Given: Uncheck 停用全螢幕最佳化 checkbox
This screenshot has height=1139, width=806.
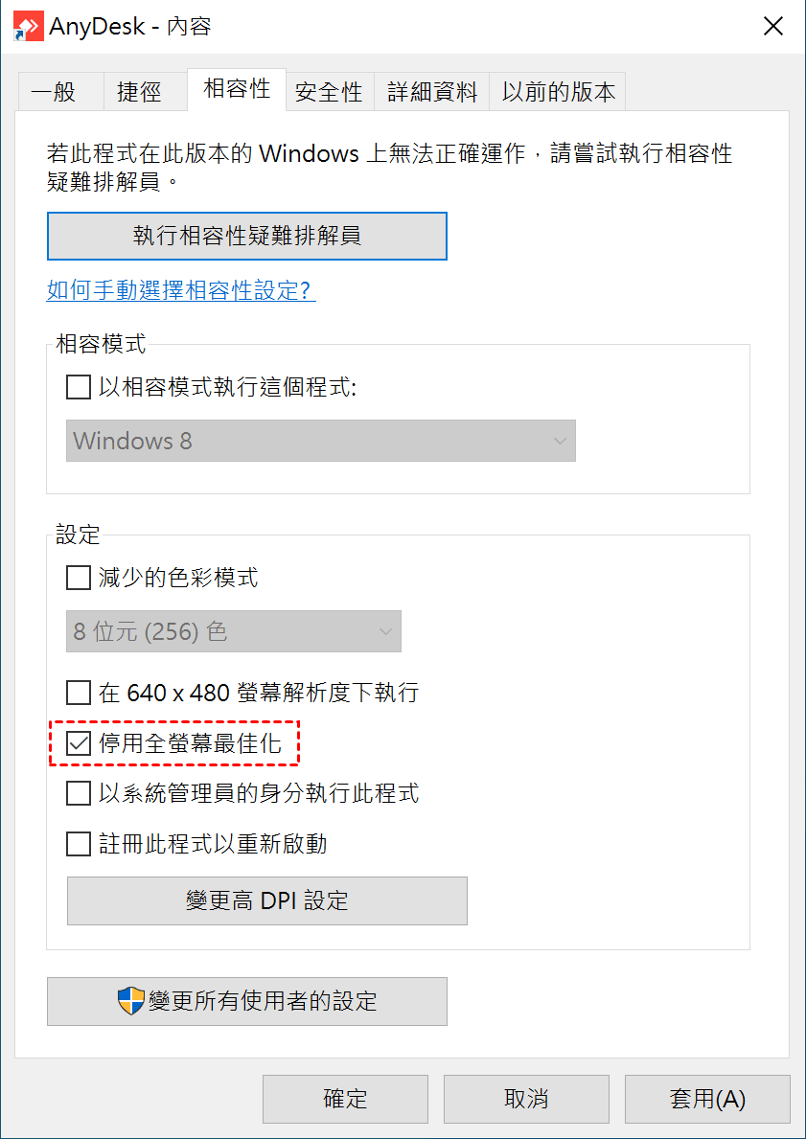Looking at the screenshot, I should click(x=78, y=743).
